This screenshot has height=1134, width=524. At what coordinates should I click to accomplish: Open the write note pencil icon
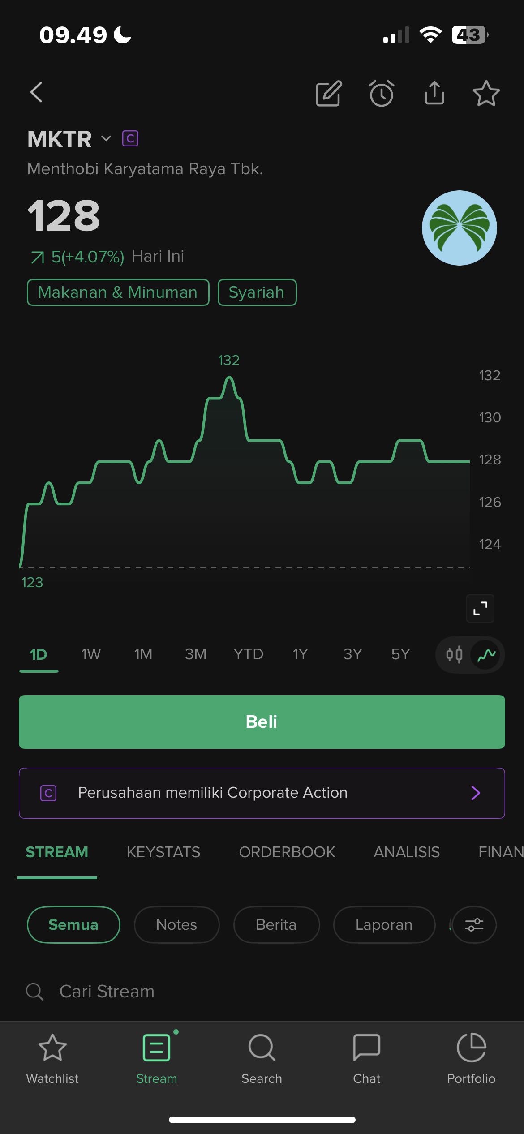point(329,93)
